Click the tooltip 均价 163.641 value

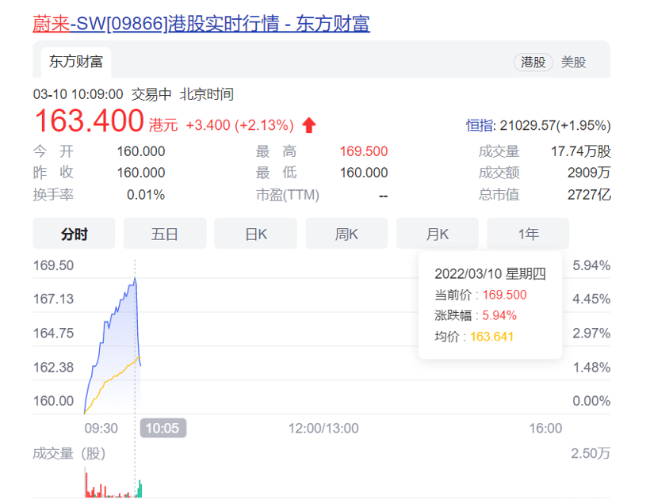click(491, 337)
